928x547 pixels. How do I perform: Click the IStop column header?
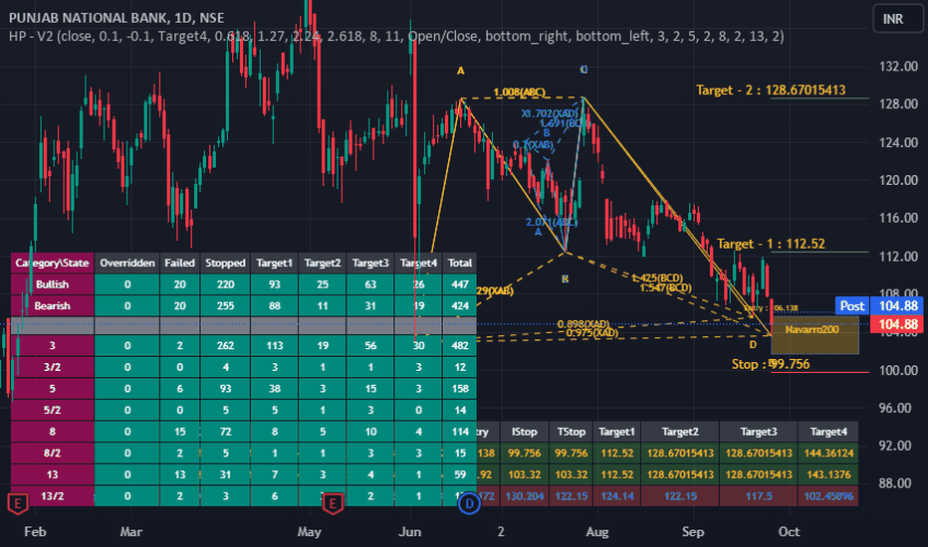tap(525, 432)
